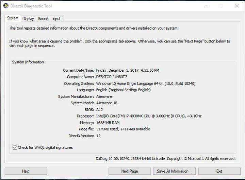Image resolution: width=245 pixels, height=180 pixels.
Task: Click the DxDiag 10.00.10240.16384 version footer text
Action: click(x=130, y=159)
